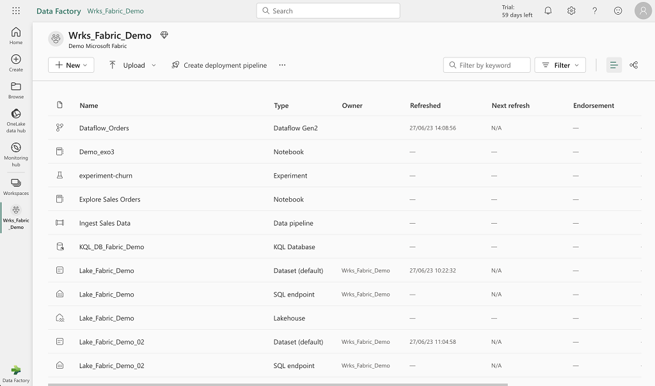The width and height of the screenshot is (655, 386).
Task: Click the experiment-churn flask icon
Action: [59, 175]
